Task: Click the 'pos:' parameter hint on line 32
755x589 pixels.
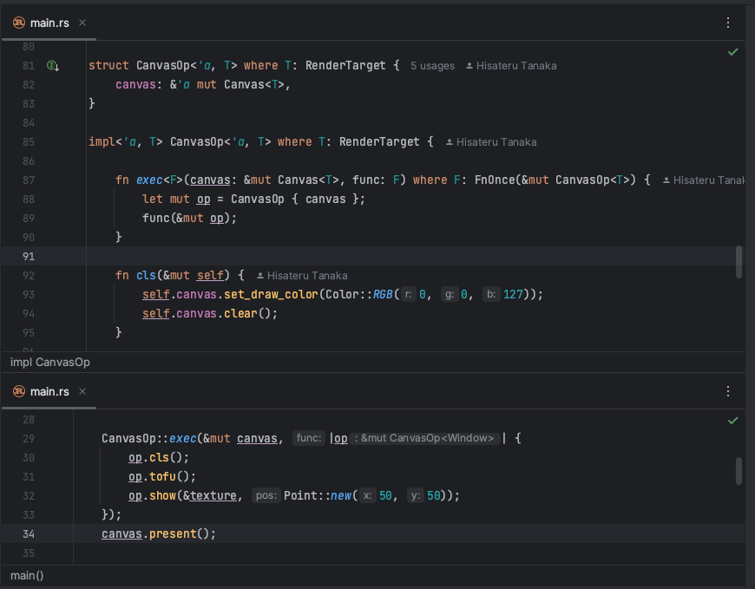Action: click(266, 495)
